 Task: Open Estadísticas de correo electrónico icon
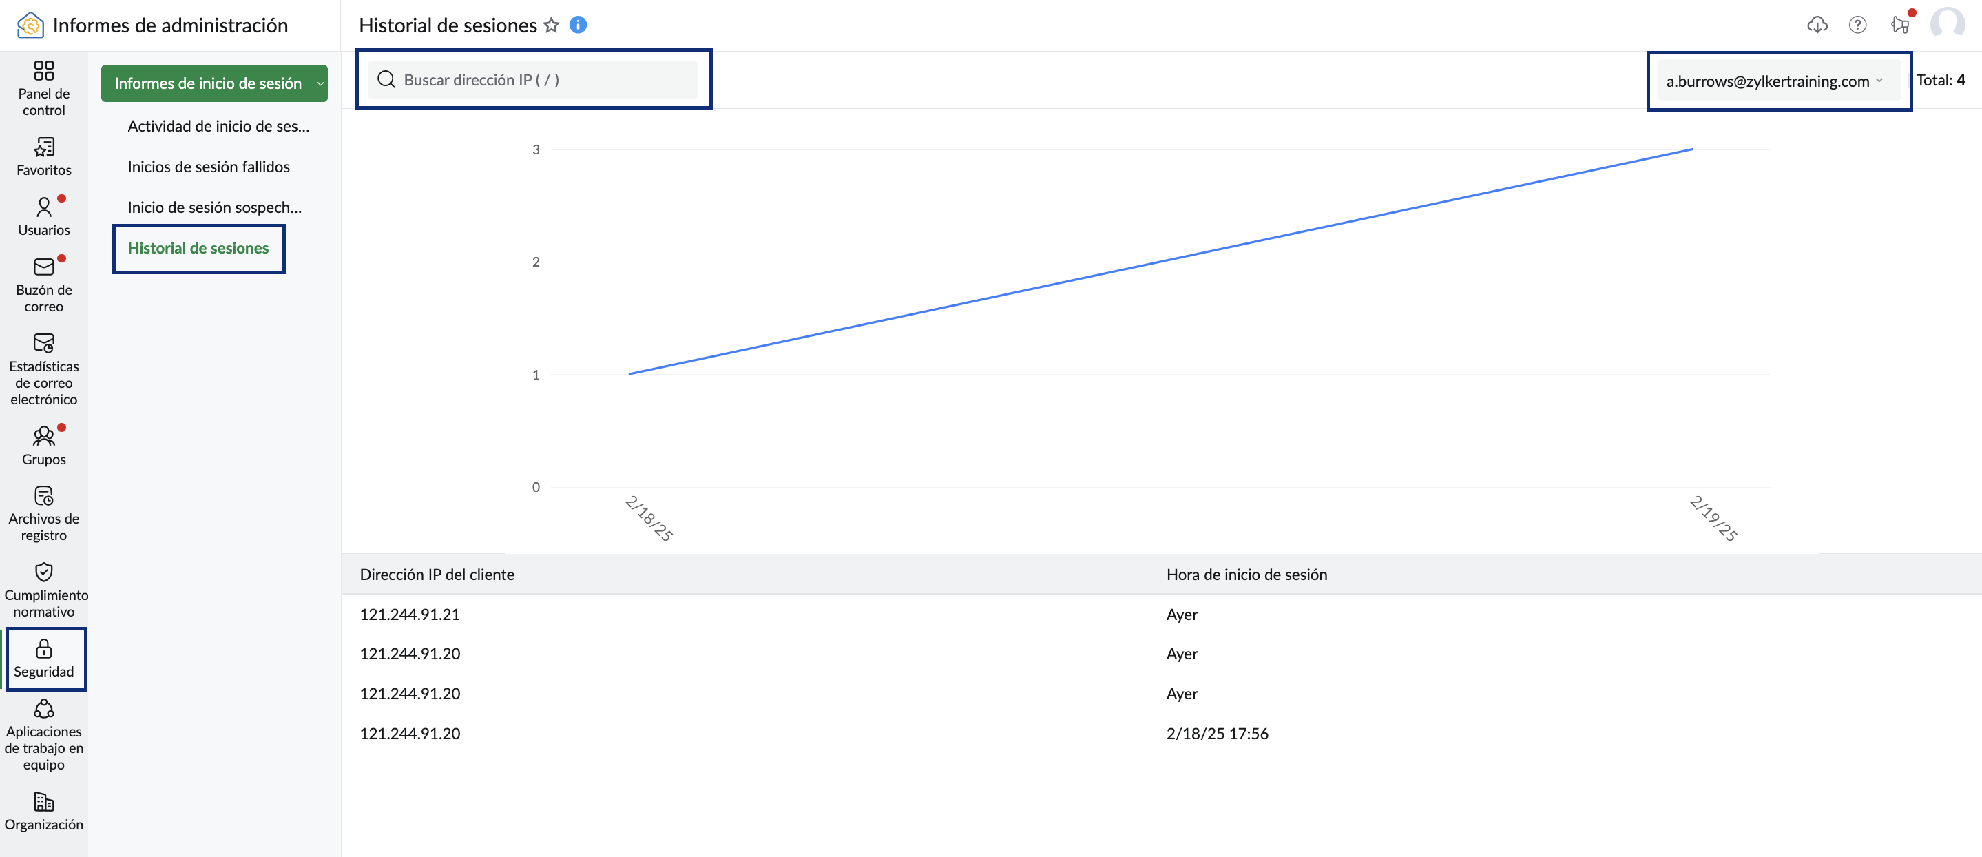(x=44, y=342)
